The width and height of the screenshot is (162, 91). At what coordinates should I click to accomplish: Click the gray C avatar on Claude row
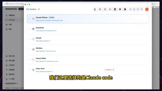[33, 39]
